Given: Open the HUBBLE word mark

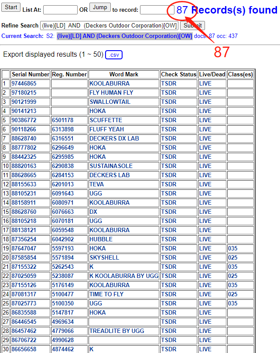Looking at the screenshot, I should pyautogui.click(x=101, y=239).
